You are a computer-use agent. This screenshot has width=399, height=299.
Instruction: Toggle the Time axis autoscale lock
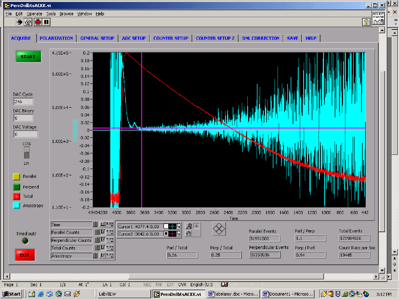[x=95, y=224]
